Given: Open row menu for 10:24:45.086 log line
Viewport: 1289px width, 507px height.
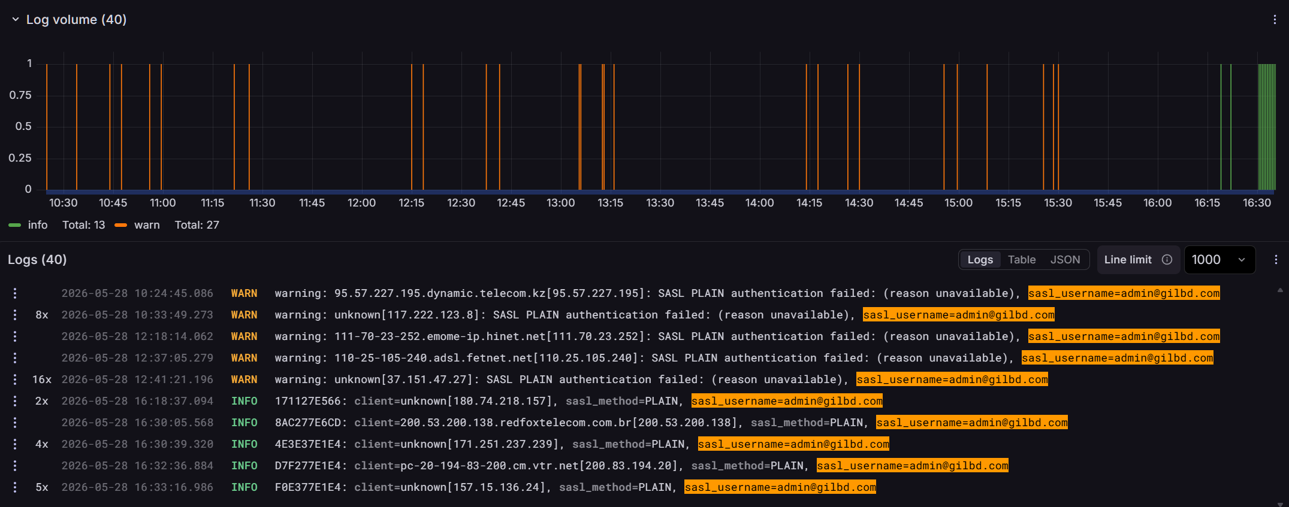Looking at the screenshot, I should click(x=15, y=293).
